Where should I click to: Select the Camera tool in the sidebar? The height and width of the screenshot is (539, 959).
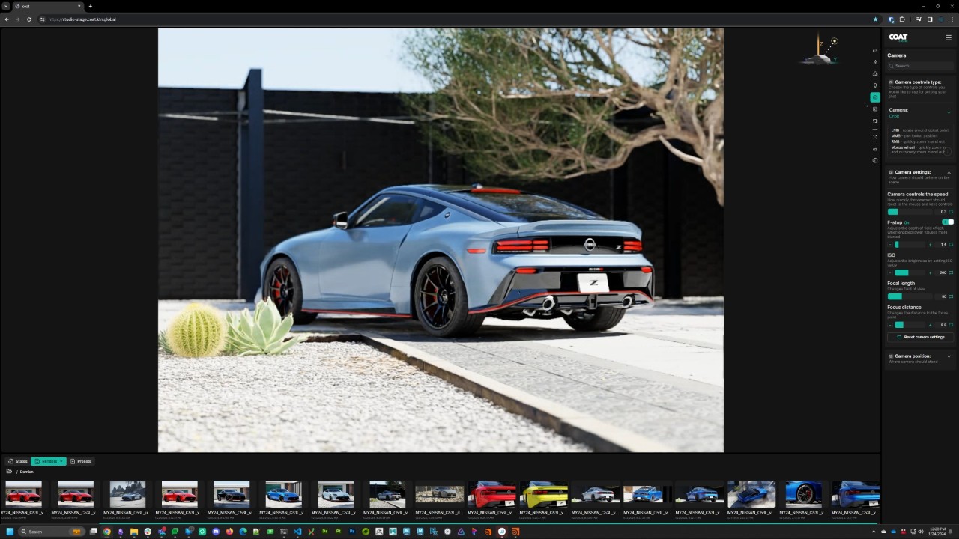[x=875, y=97]
